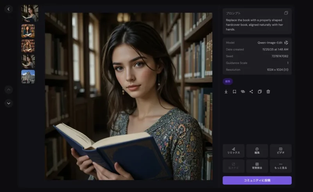Bookmark the image with the bookmark icon
This screenshot has height=192, width=313.
coord(234,92)
